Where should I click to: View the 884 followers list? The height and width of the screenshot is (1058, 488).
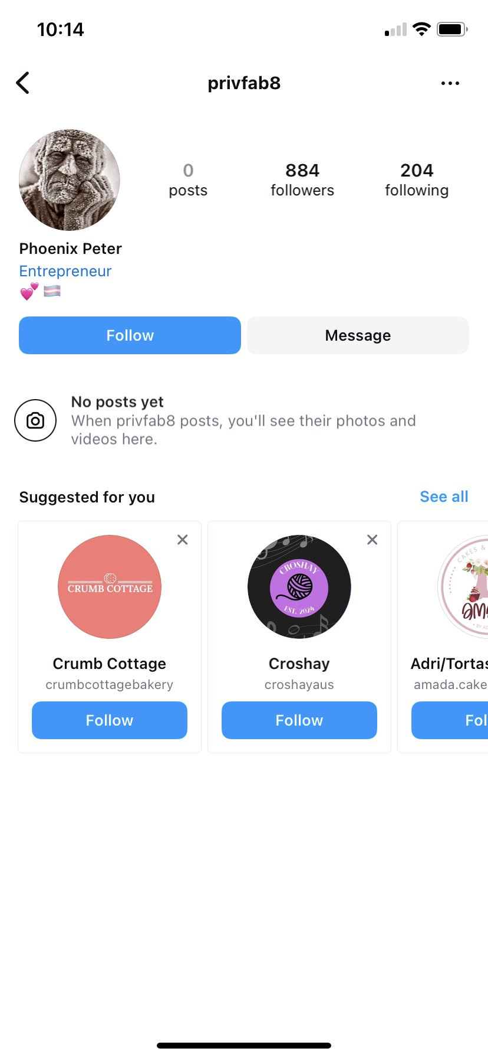302,180
